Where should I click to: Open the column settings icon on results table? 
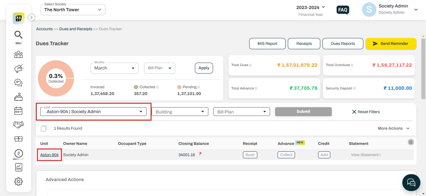(x=411, y=142)
